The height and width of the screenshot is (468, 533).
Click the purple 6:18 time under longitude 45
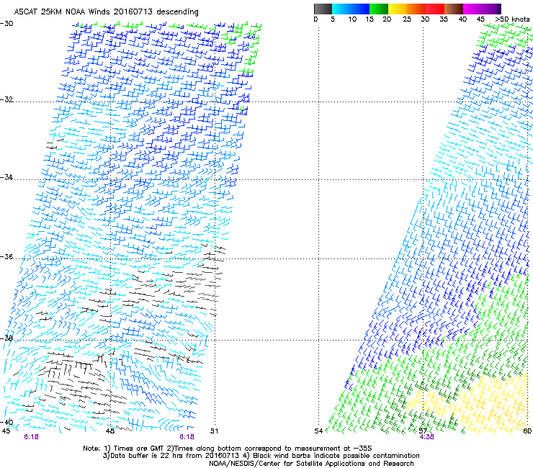[x=31, y=437]
